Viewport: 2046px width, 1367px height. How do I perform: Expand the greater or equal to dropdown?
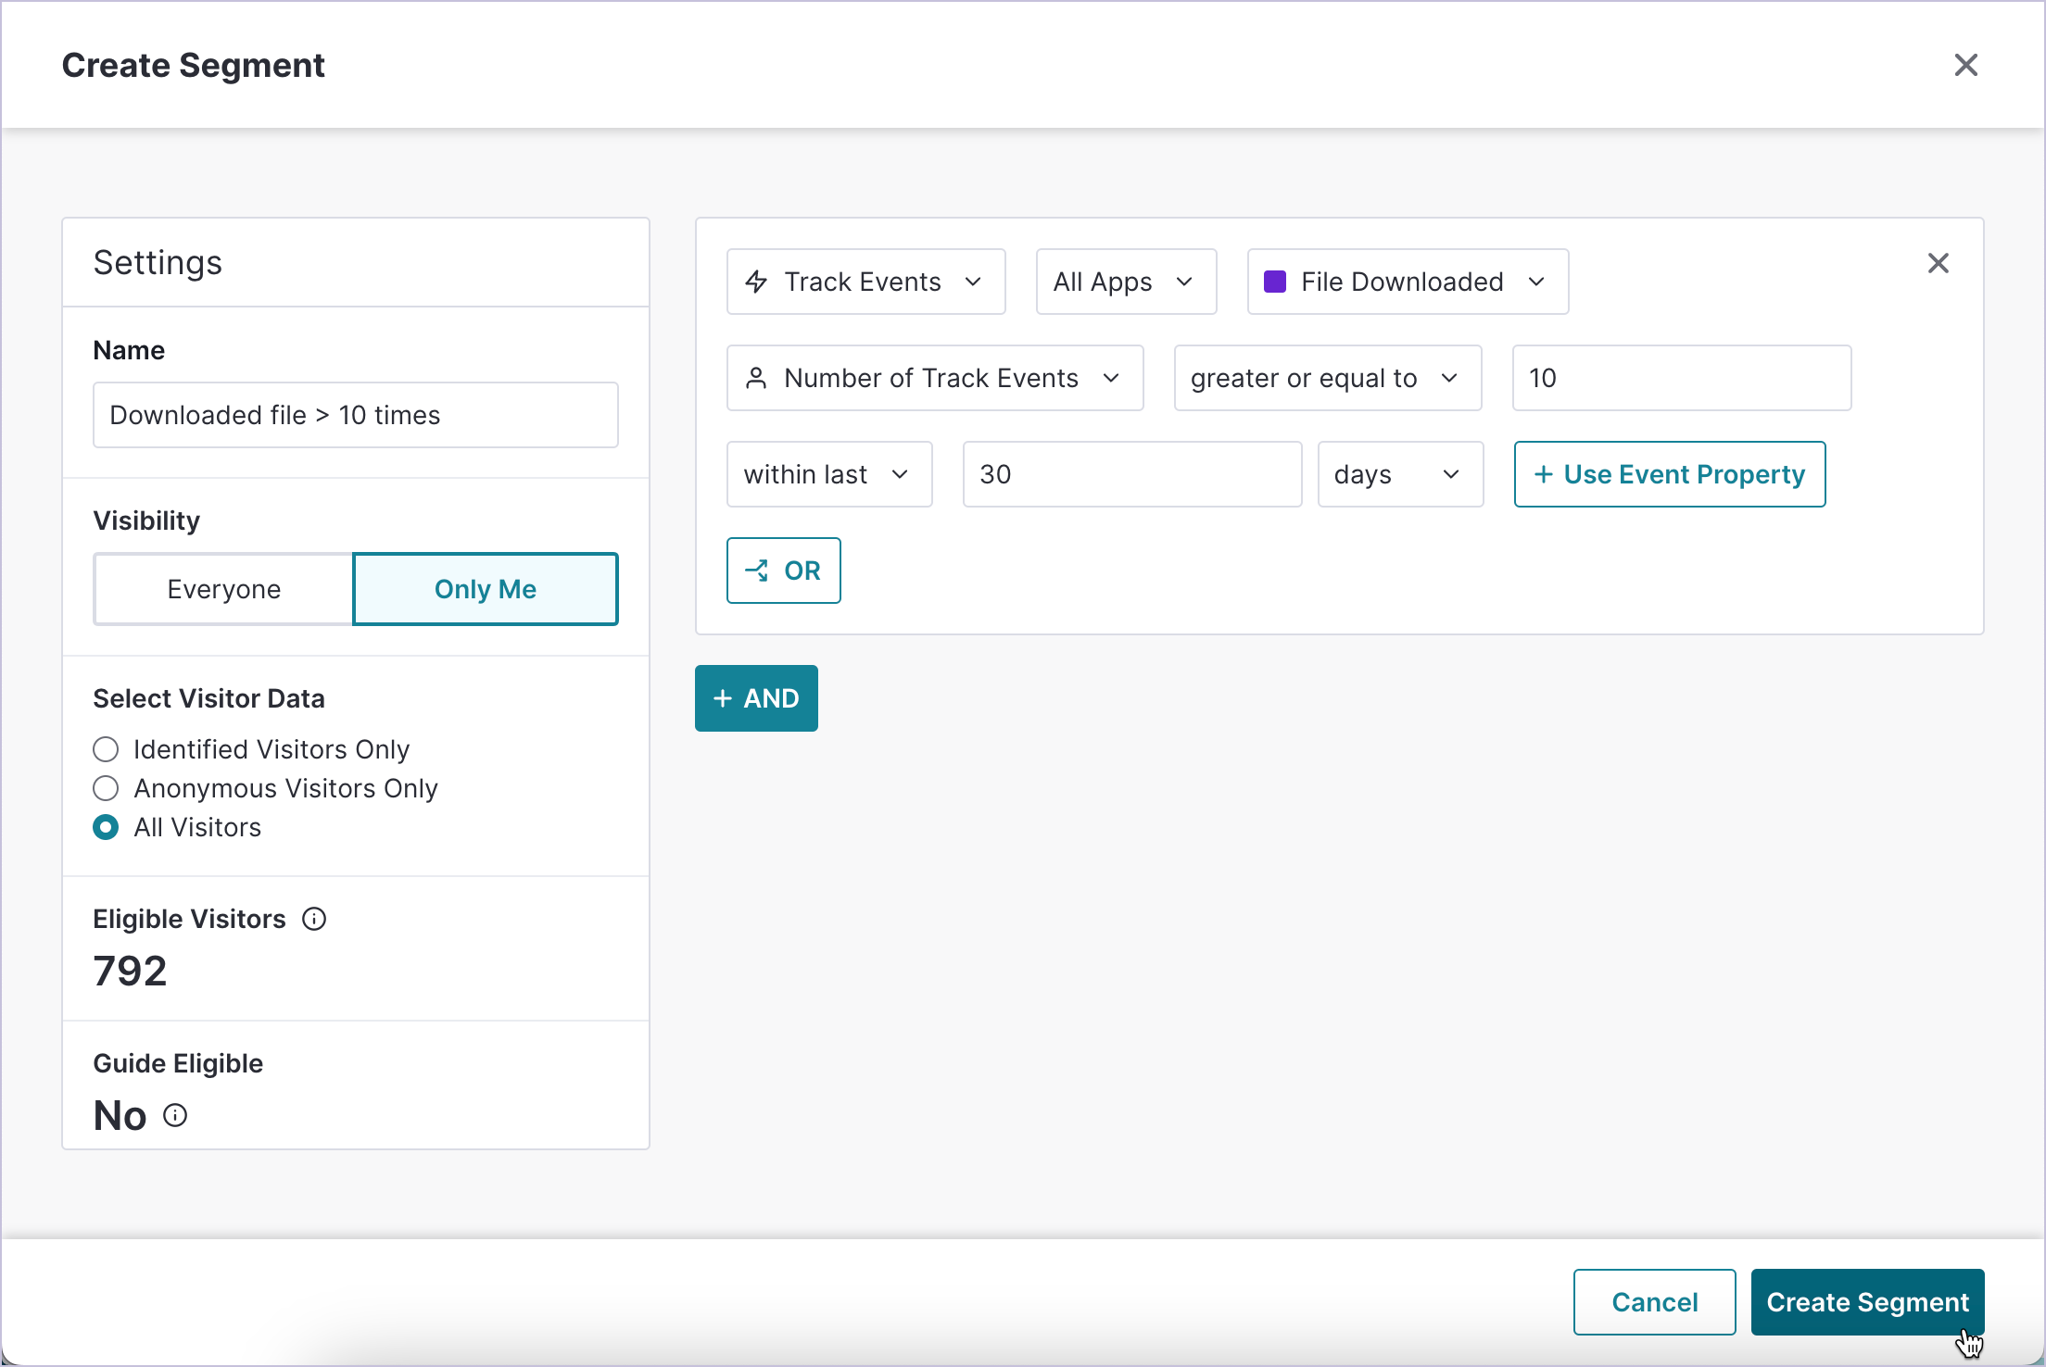pyautogui.click(x=1326, y=378)
